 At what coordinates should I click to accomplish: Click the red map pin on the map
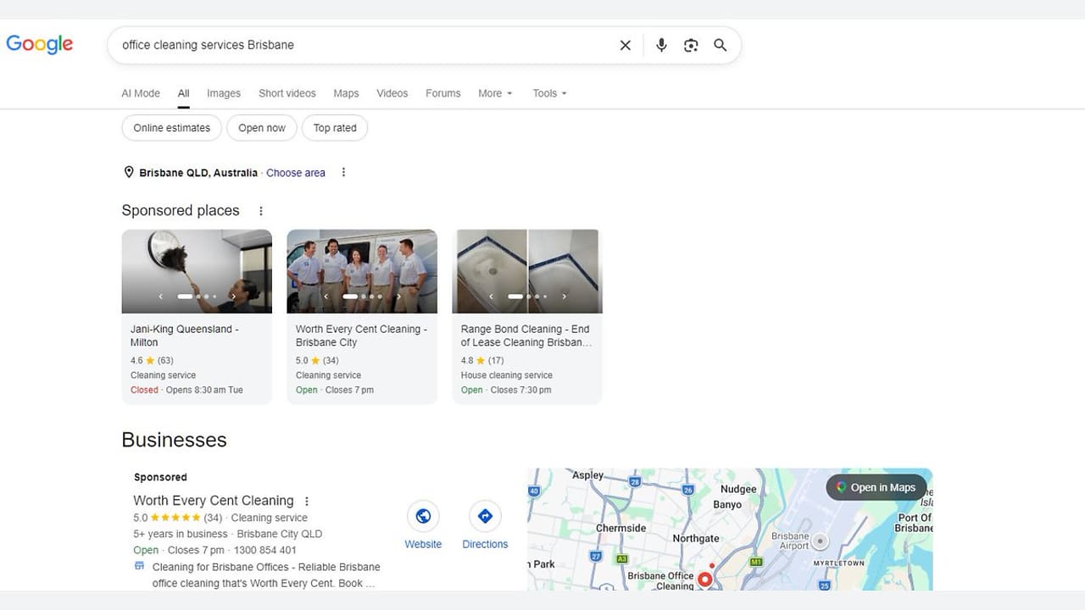click(x=704, y=579)
